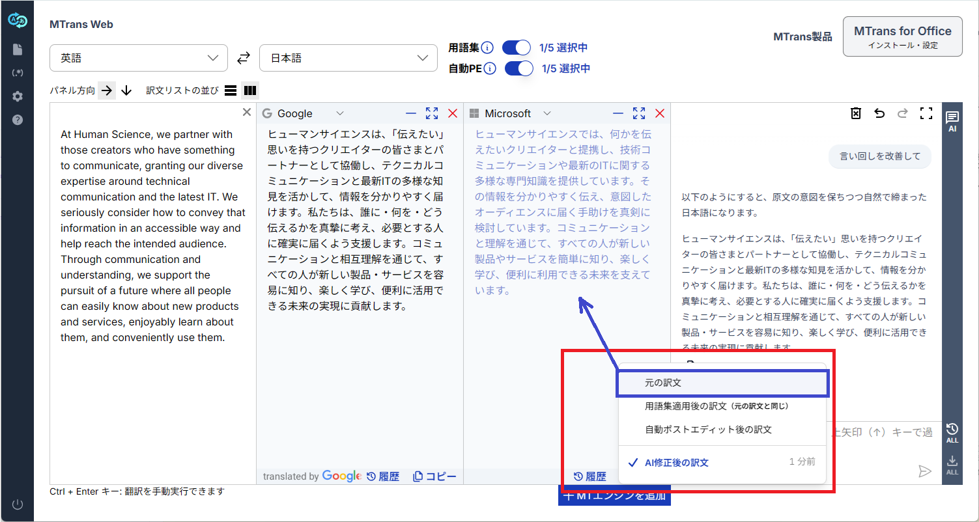Swap source and target languages
The height and width of the screenshot is (522, 979).
[x=243, y=58]
